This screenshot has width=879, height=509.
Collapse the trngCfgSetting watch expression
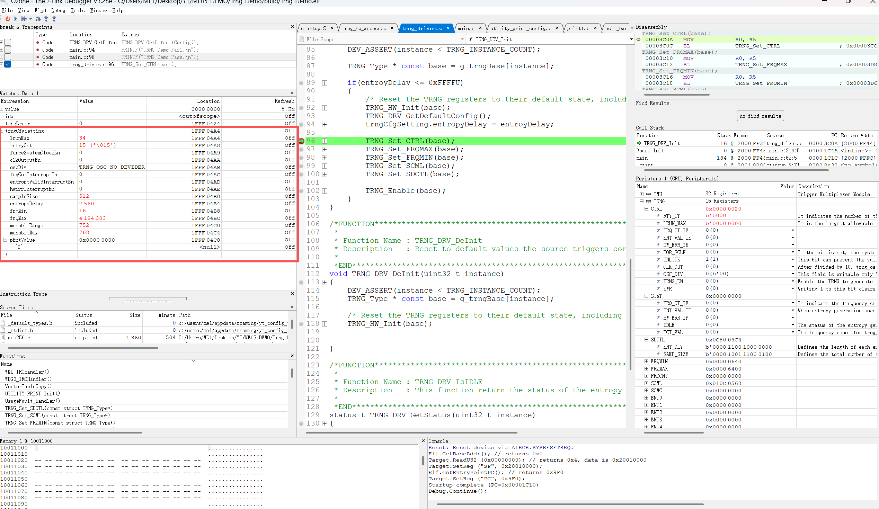point(2,131)
